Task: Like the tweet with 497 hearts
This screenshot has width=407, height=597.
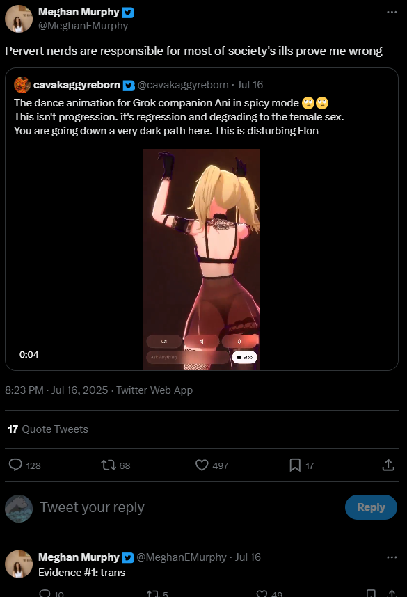Action: [202, 465]
